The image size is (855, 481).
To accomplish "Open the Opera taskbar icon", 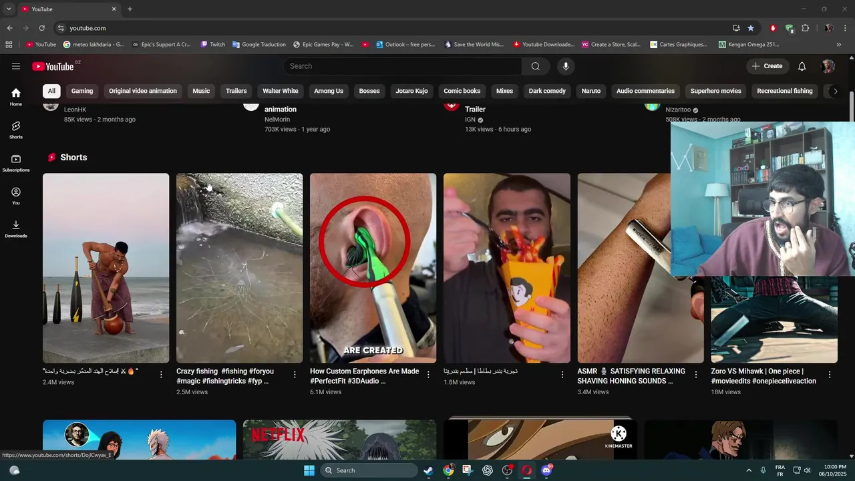I will pyautogui.click(x=527, y=470).
